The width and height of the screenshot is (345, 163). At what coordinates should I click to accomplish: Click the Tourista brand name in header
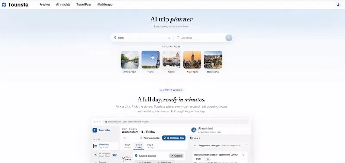point(18,5)
